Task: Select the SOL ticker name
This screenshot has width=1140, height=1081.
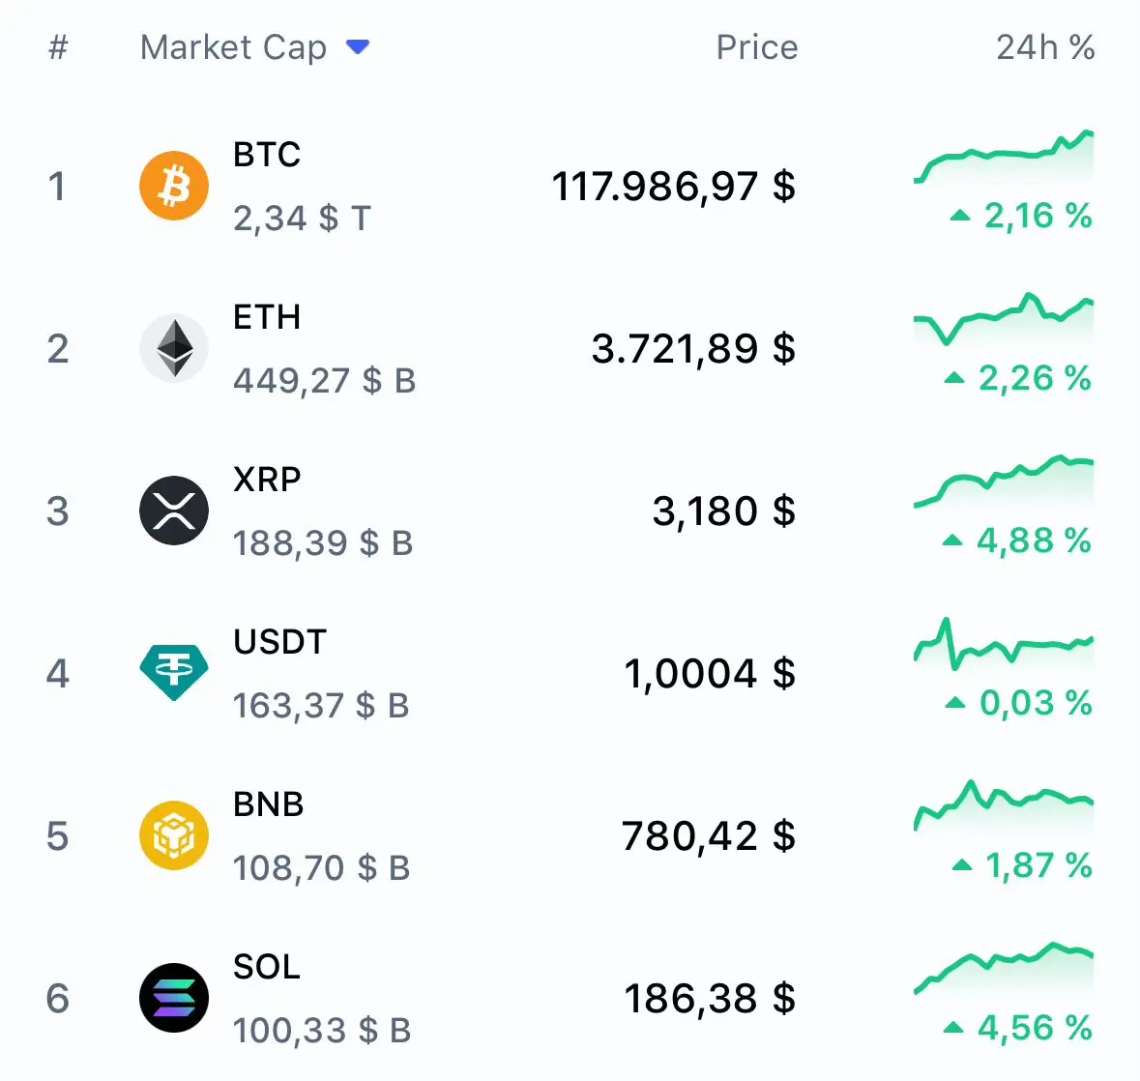Action: pyautogui.click(x=267, y=966)
